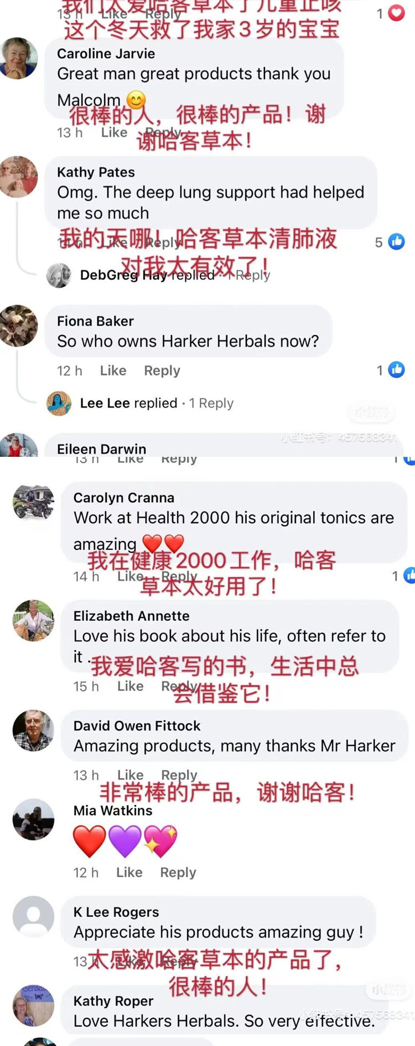Click the blue thumbs-up on Kathy Pates' comment
Screen dimensions: 415x1046
396,241
